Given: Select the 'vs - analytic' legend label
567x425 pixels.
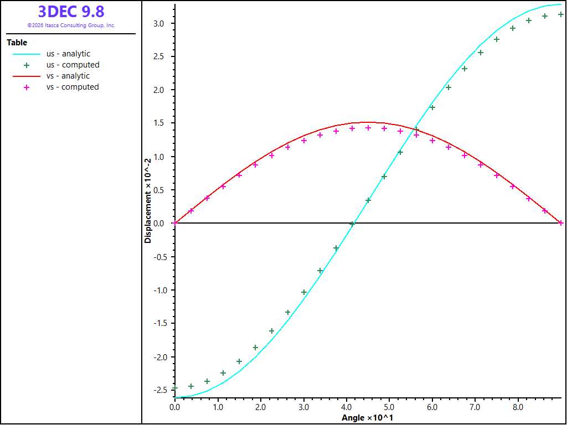Looking at the screenshot, I should pyautogui.click(x=68, y=76).
